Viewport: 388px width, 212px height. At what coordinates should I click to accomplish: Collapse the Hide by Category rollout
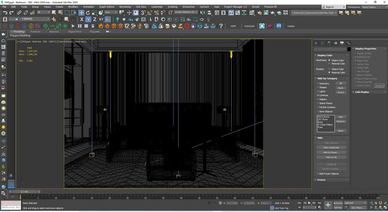tap(328, 78)
